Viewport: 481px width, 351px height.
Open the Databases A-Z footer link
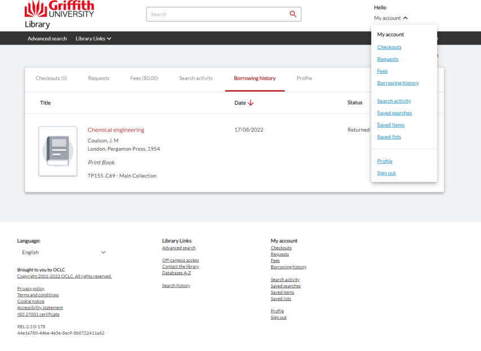(176, 273)
